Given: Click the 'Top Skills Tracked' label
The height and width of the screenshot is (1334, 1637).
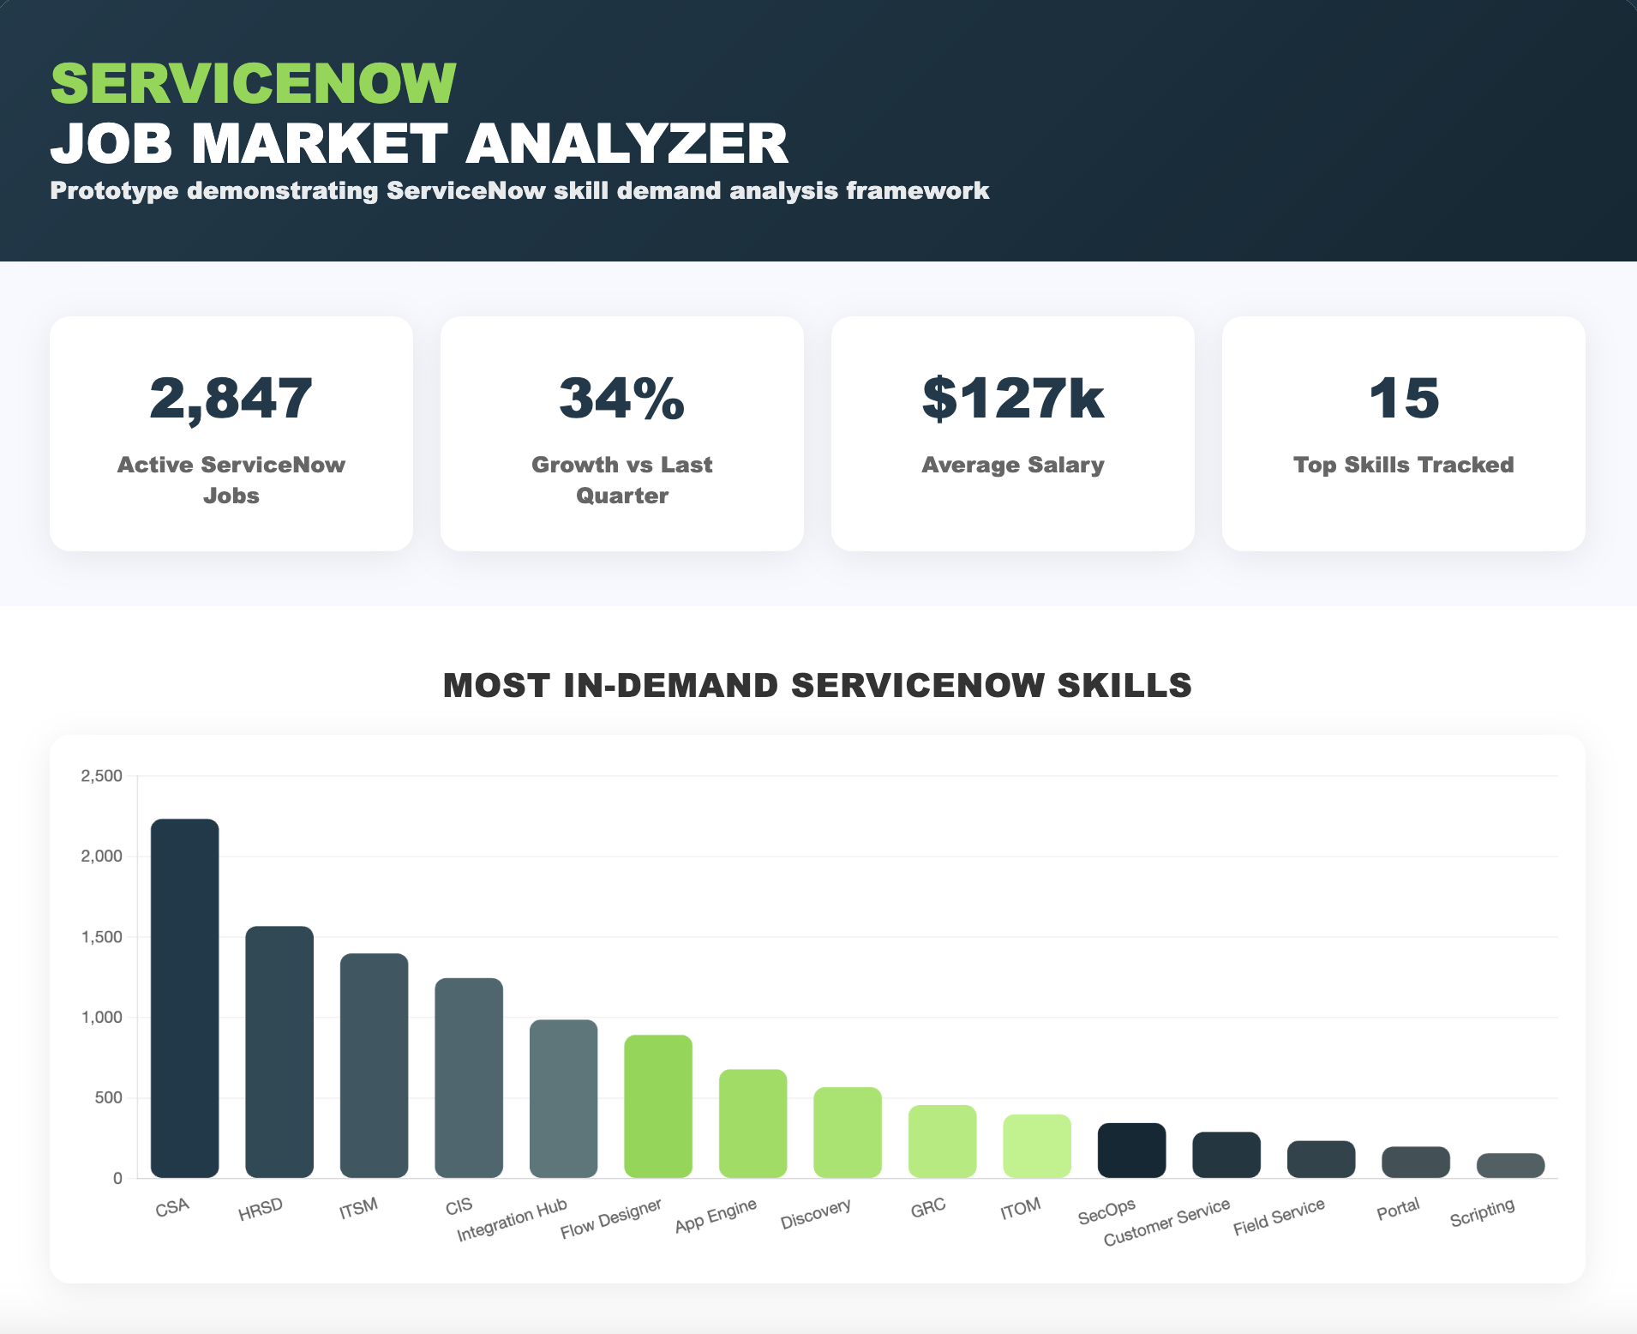Looking at the screenshot, I should point(1404,465).
